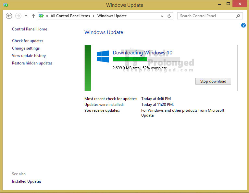Image resolution: width=249 pixels, height=193 pixels.
Task: Minimize the Windows Update window
Action: (x=219, y=4)
